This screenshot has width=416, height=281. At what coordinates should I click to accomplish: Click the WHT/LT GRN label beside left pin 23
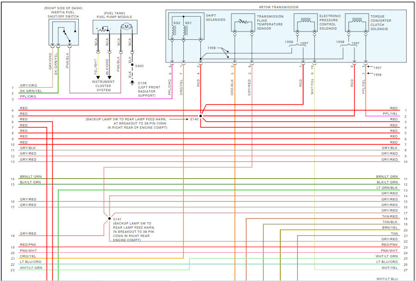(x=31, y=268)
